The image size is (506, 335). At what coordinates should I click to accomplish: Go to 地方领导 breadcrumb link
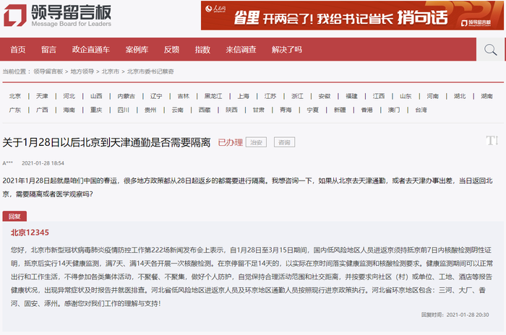point(82,71)
